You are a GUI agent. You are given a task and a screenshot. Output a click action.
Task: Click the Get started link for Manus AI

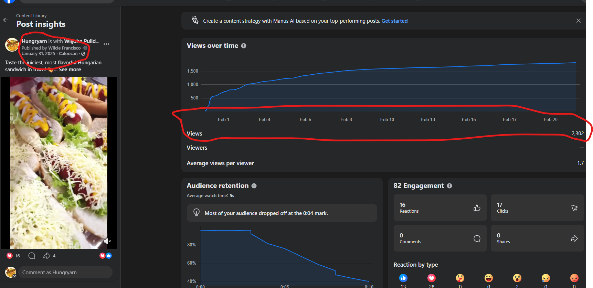click(x=394, y=21)
